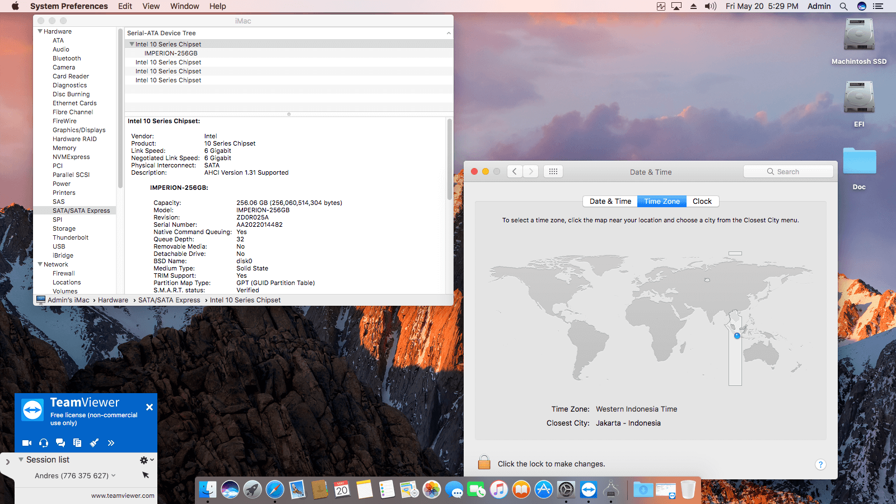
Task: Collapse the TeamViewer Session list triangle
Action: click(x=21, y=459)
